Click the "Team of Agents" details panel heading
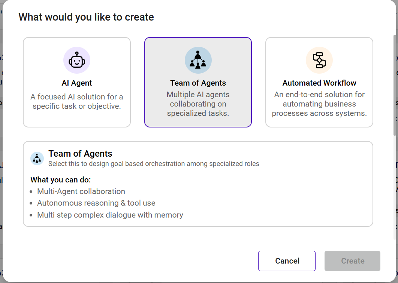Image resolution: width=398 pixels, height=283 pixels. (x=80, y=154)
